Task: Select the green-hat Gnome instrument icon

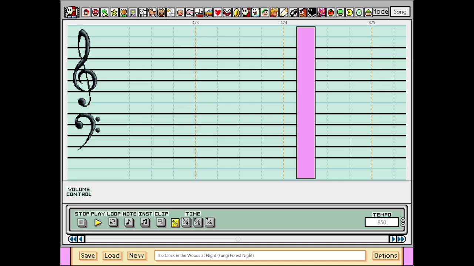Action: pyautogui.click(x=368, y=12)
